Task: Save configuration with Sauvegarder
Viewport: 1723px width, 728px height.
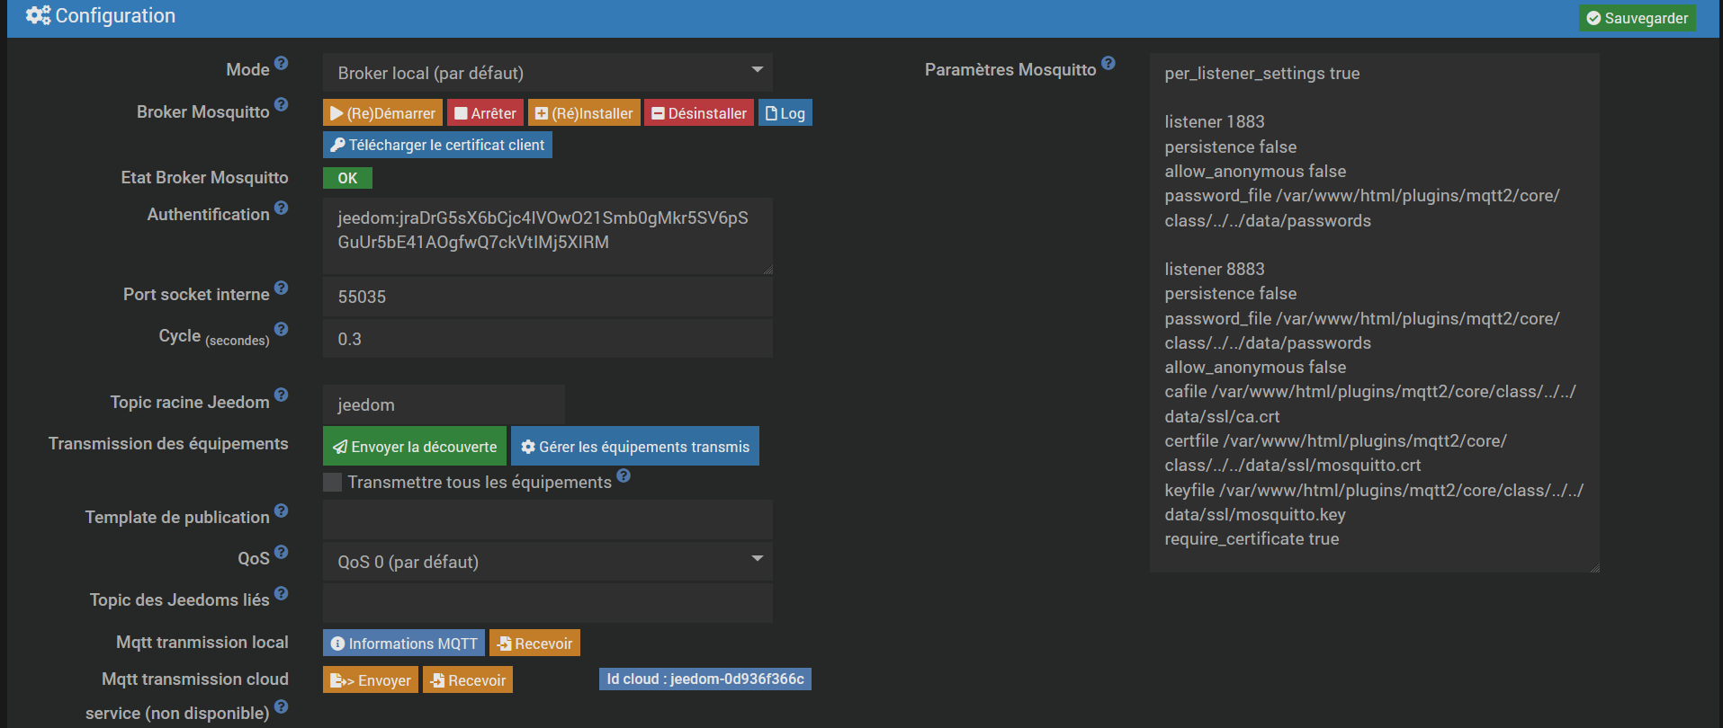Action: click(1637, 18)
